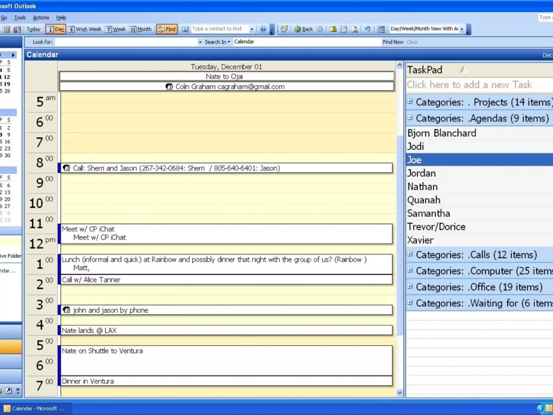Click the Print Preview magnifier icon
Viewport: 553px width, 415px height.
pyautogui.click(x=355, y=29)
